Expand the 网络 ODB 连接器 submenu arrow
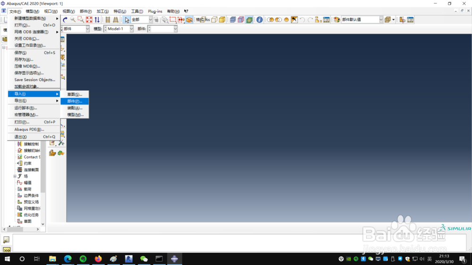The image size is (472, 265). point(57,32)
